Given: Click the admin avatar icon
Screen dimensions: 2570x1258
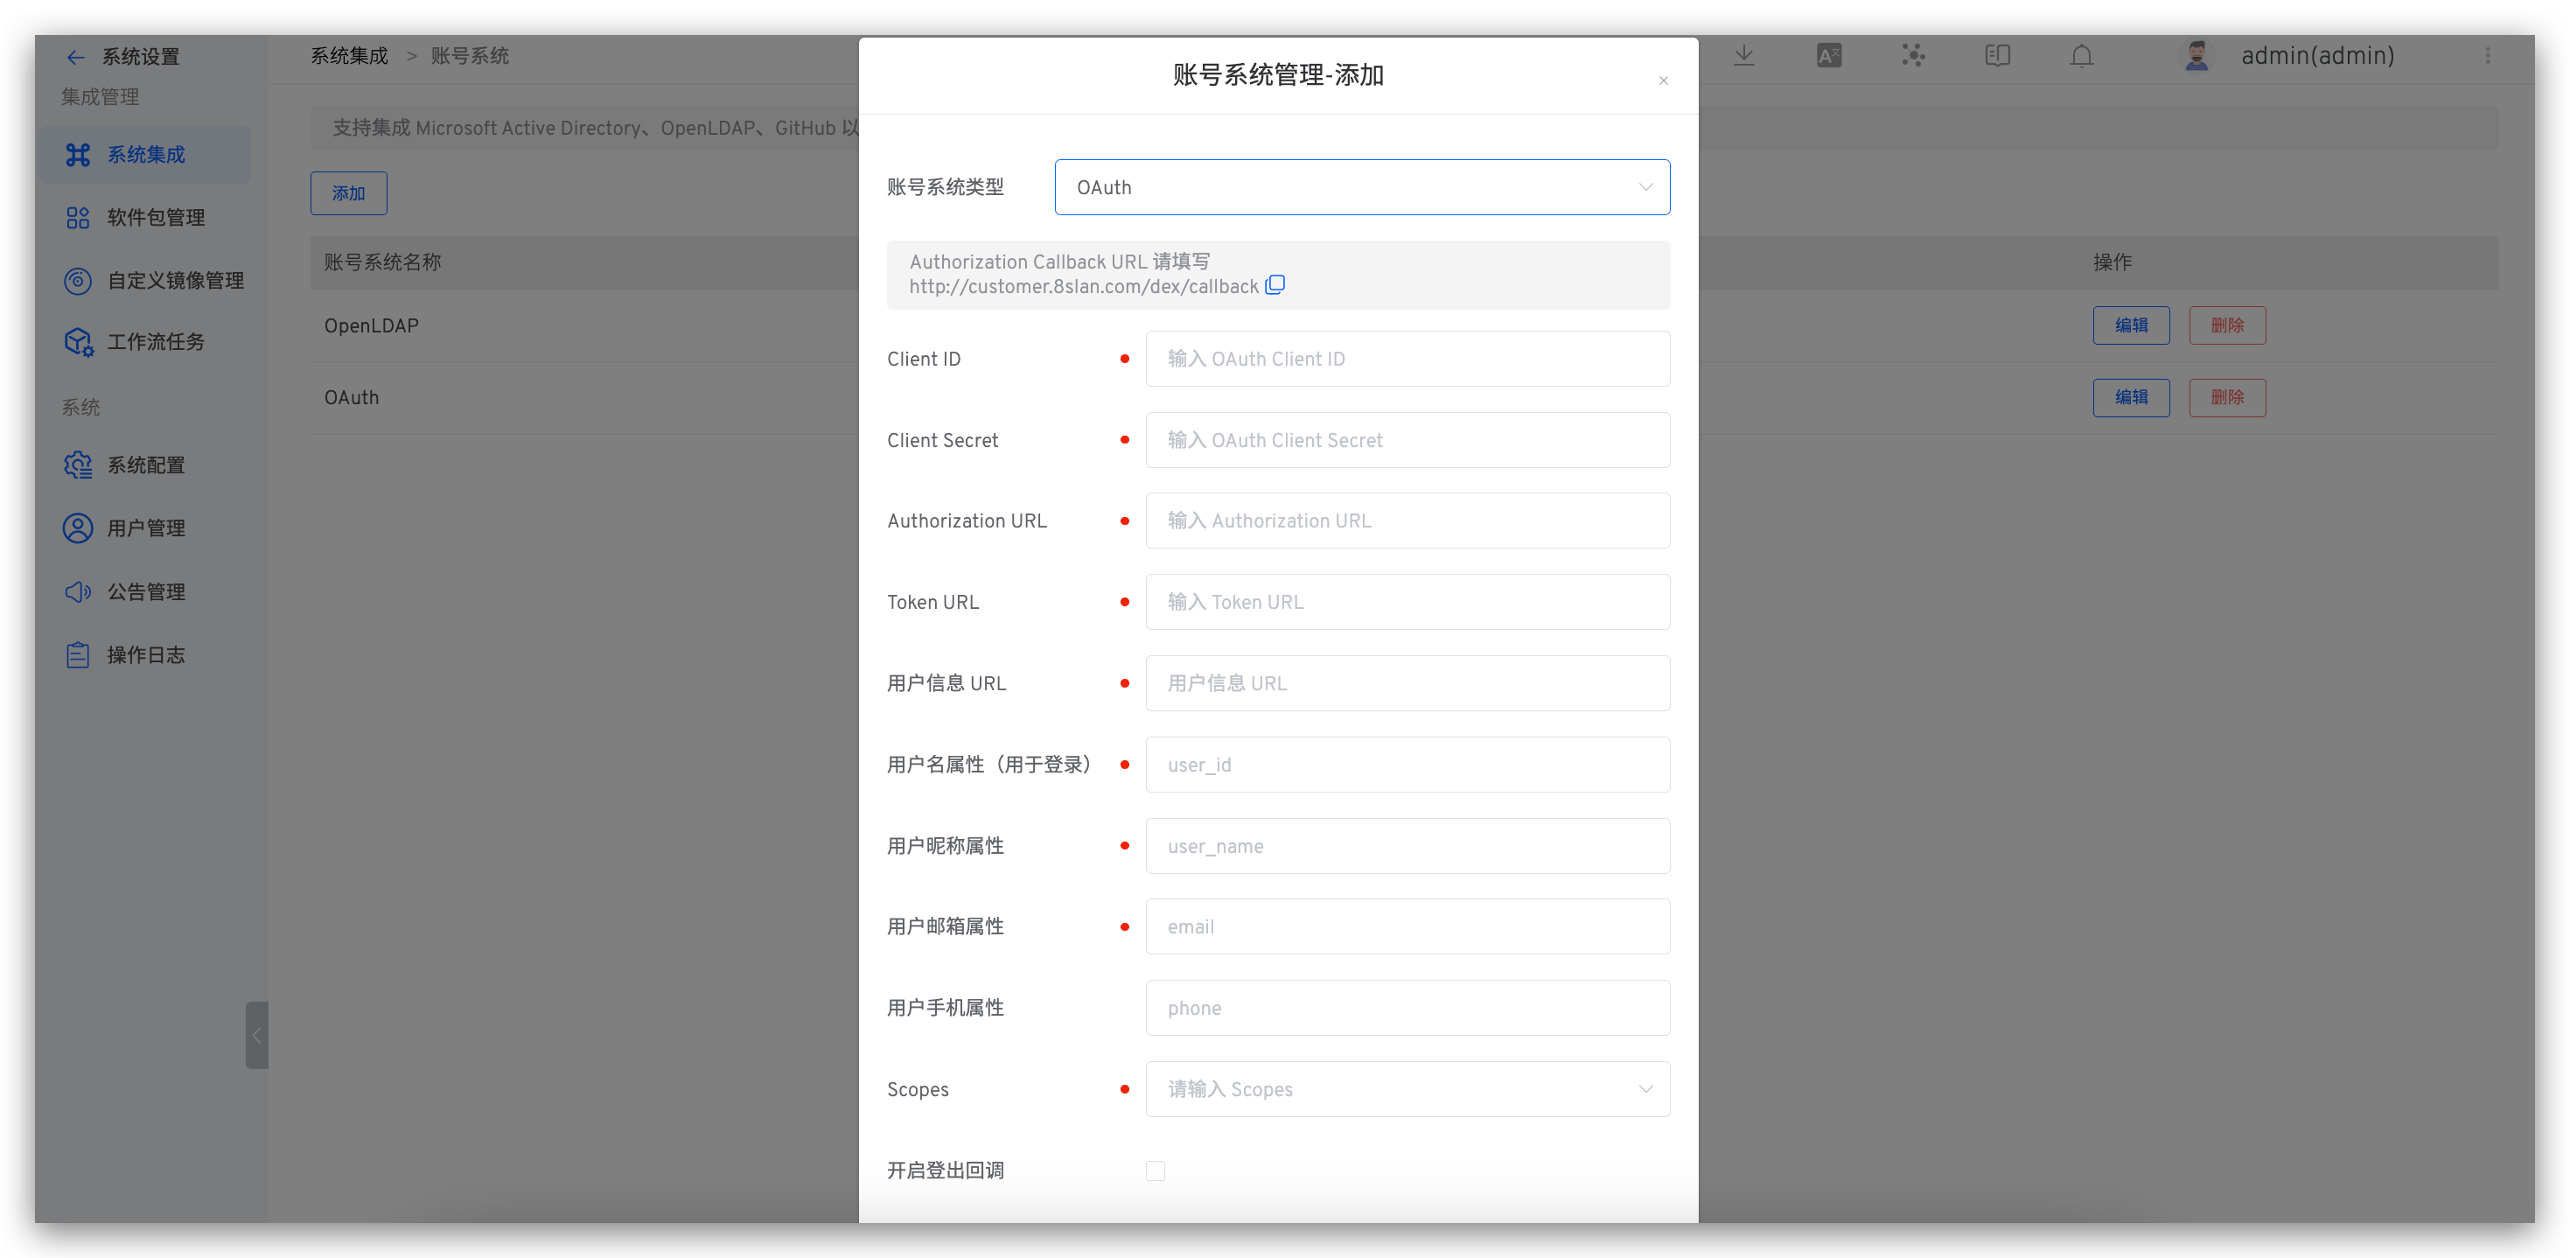Looking at the screenshot, I should tap(2196, 56).
